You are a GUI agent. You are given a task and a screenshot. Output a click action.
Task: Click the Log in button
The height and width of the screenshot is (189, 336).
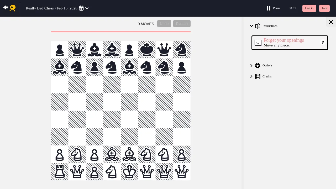pyautogui.click(x=309, y=8)
